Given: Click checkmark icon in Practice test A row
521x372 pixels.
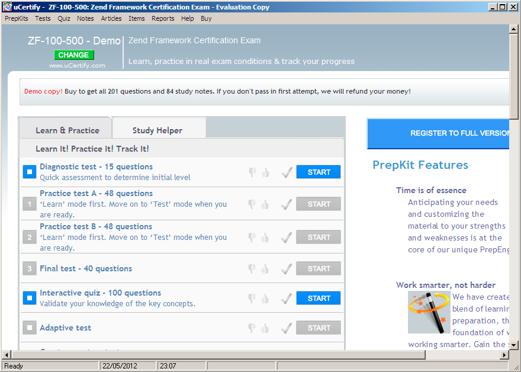Looking at the screenshot, I should [x=287, y=204].
